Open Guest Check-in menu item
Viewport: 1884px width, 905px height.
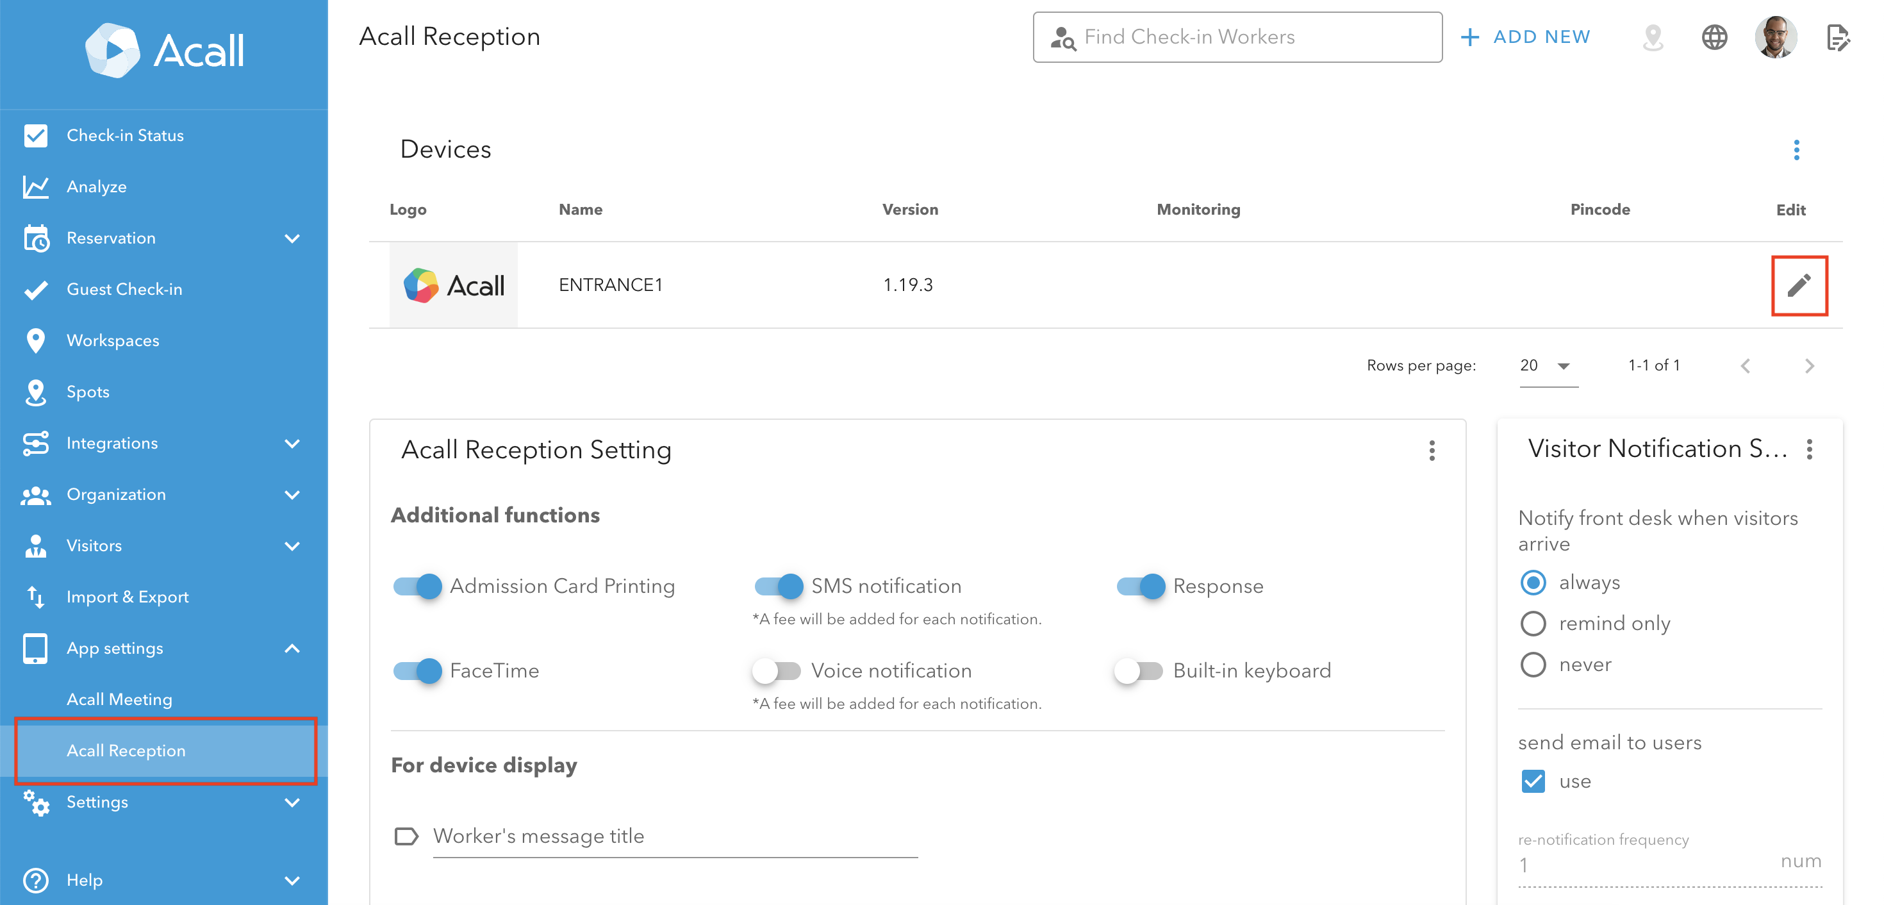pos(164,290)
